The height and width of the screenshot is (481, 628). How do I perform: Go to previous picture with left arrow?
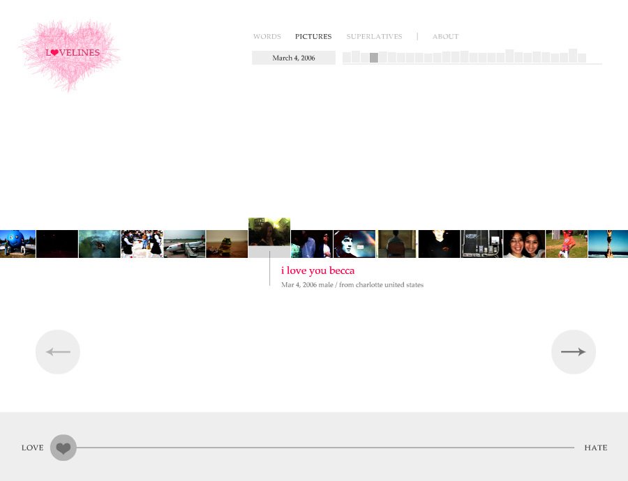(x=58, y=352)
